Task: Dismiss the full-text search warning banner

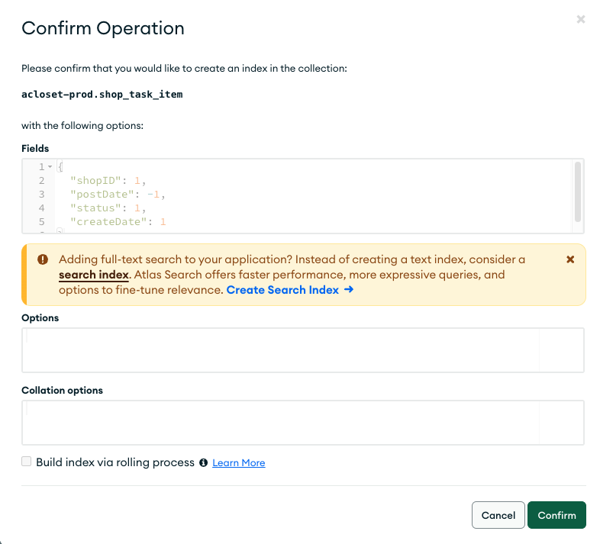Action: click(x=570, y=259)
